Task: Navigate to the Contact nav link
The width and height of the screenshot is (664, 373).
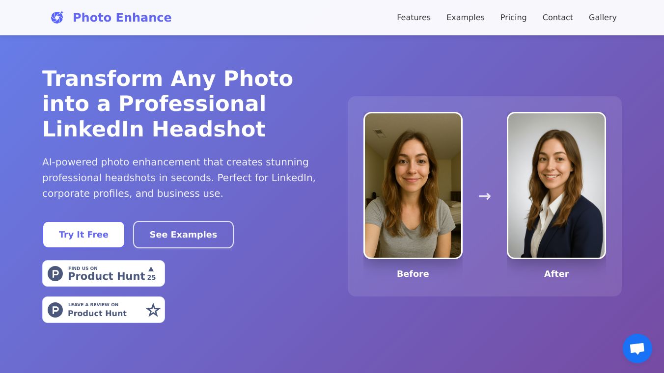Action: click(557, 18)
